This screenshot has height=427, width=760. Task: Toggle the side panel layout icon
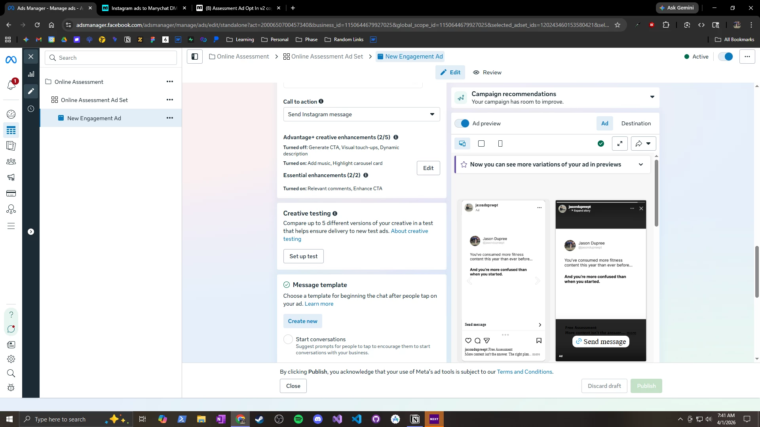click(195, 57)
